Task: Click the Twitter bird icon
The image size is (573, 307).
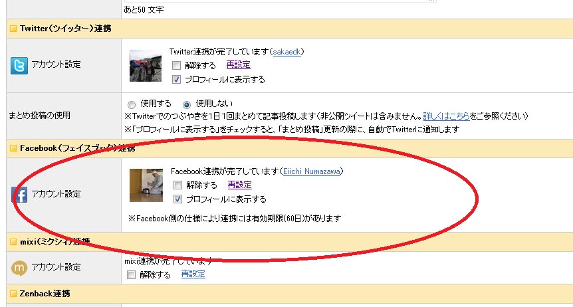Action: [x=19, y=66]
